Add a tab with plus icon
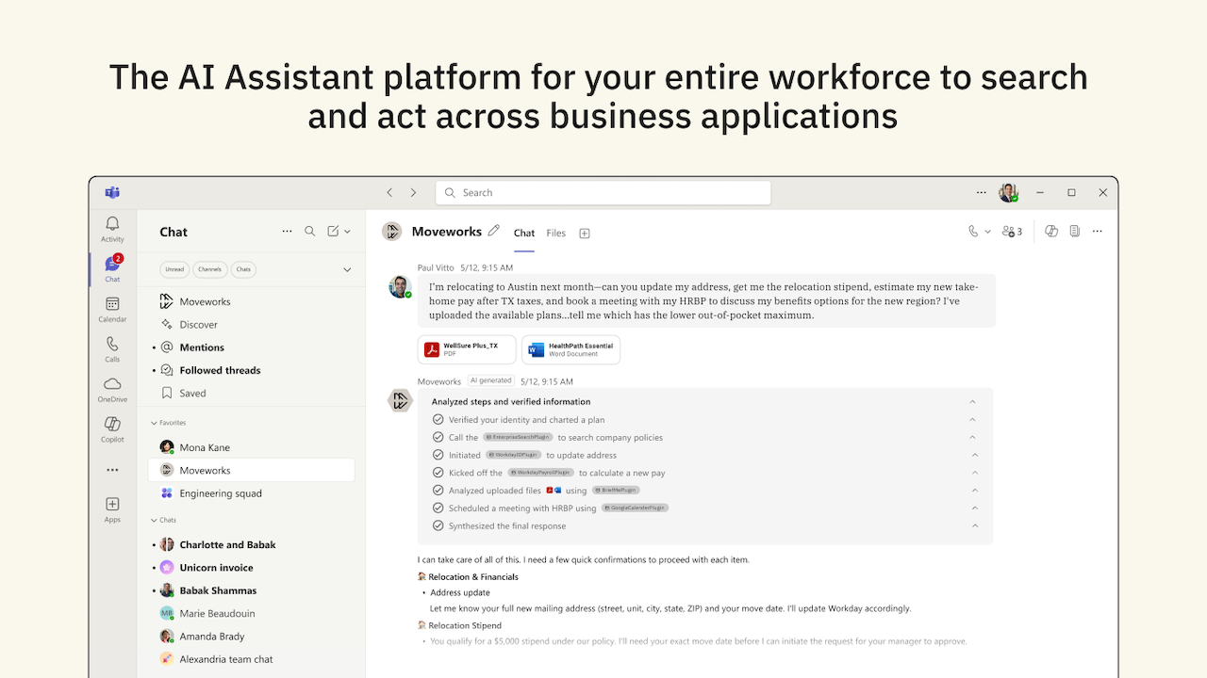Screen dimensions: 1207x678 (x=585, y=234)
